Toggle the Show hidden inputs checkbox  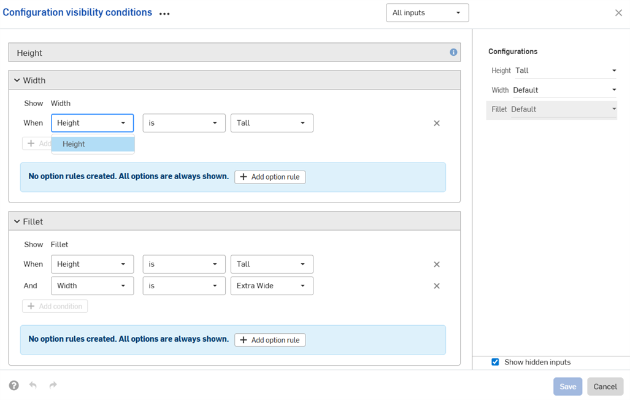(496, 362)
